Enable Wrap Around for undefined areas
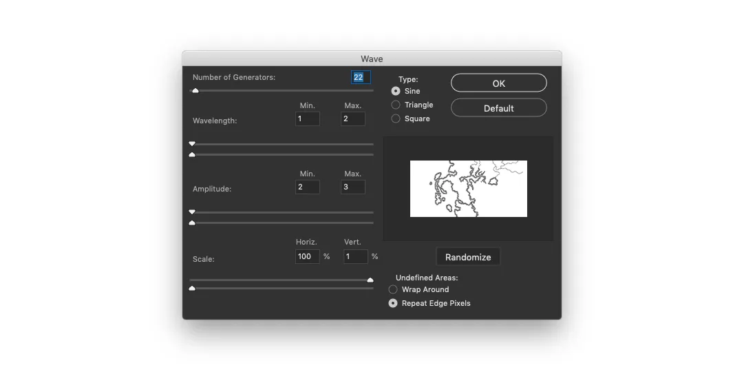744x372 pixels. coord(393,289)
